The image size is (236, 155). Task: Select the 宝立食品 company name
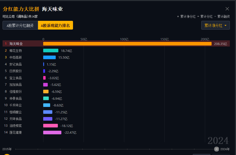pos(15,78)
